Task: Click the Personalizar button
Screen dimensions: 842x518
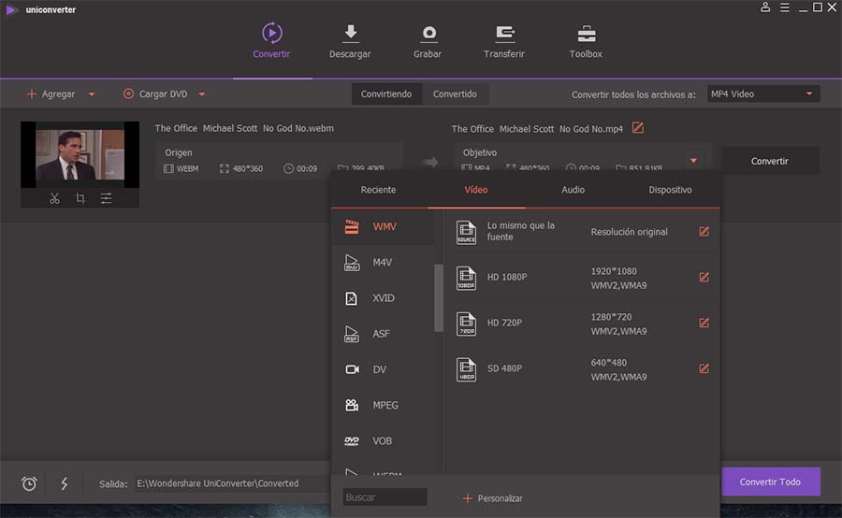Action: (x=492, y=498)
